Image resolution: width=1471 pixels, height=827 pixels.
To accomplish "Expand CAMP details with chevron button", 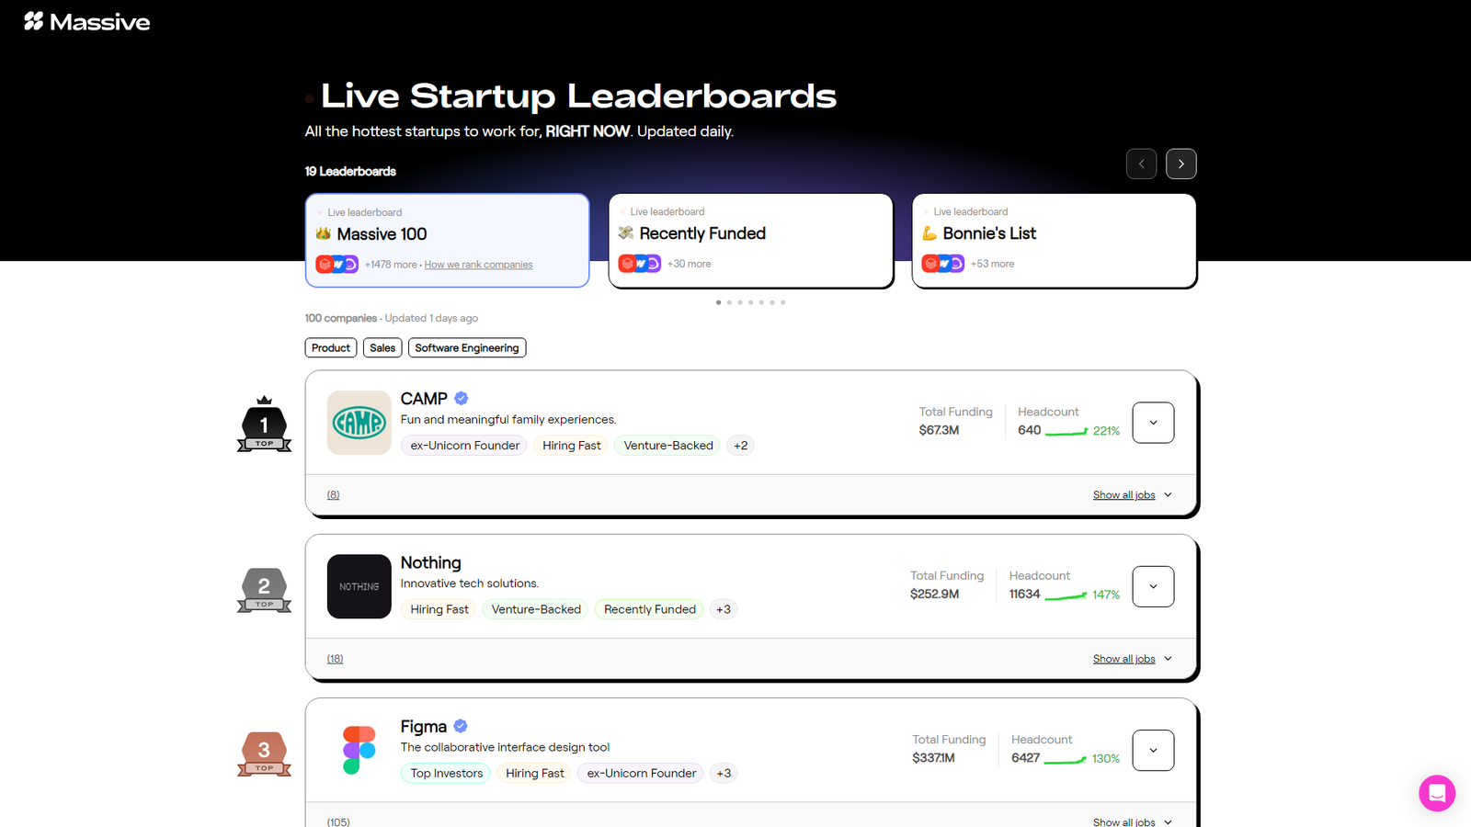I will click(1153, 423).
